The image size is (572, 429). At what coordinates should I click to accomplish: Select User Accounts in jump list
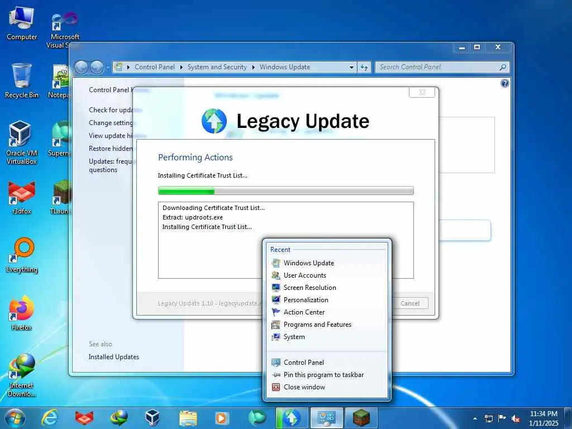point(327,275)
